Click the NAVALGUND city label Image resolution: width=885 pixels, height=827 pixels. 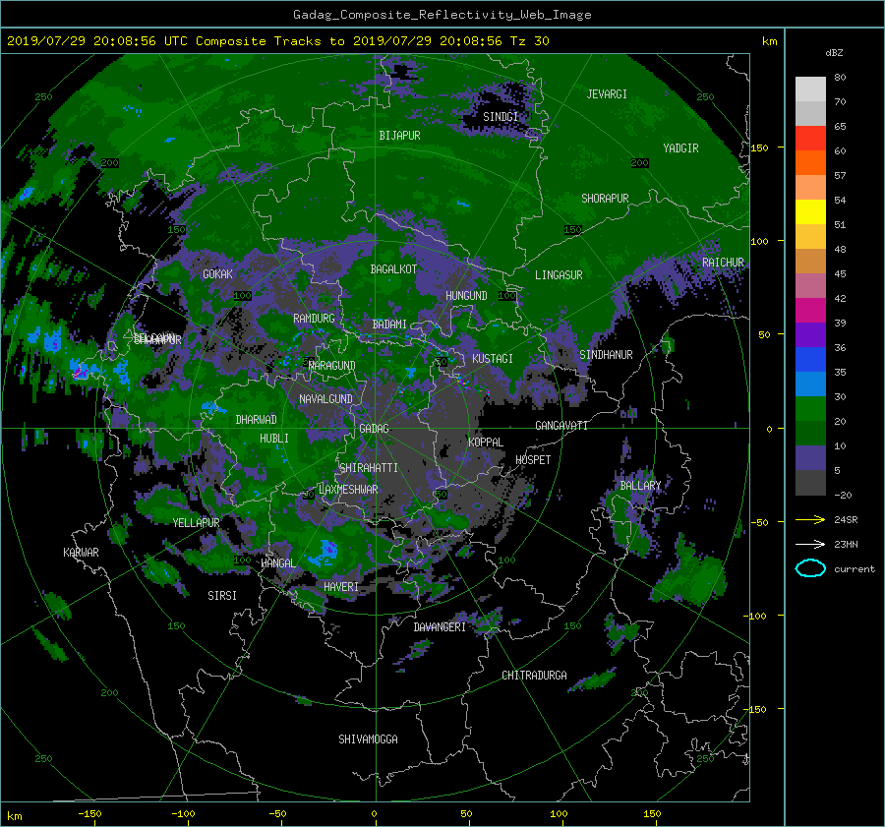(x=325, y=399)
